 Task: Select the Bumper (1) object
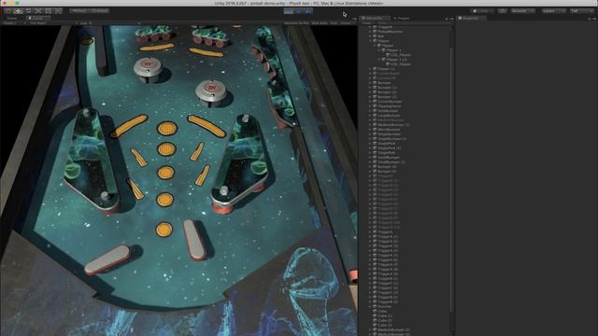(x=387, y=88)
